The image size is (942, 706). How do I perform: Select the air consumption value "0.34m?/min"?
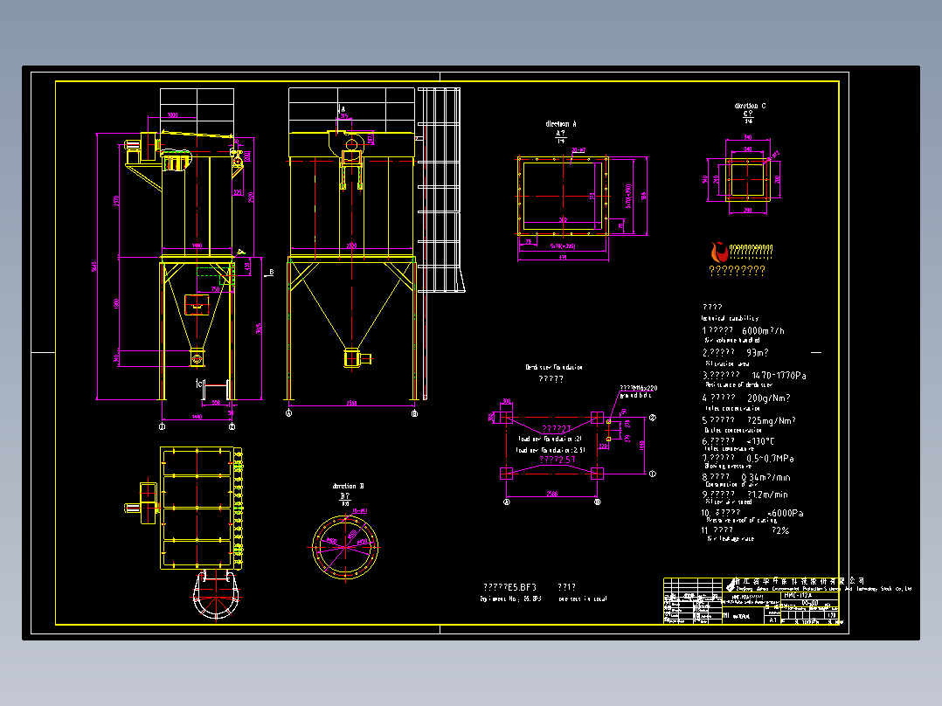tap(766, 478)
